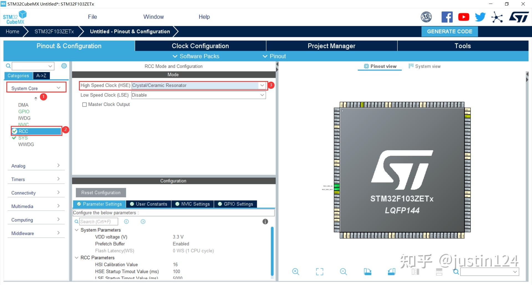This screenshot has height=285, width=532.
Task: Collapse the System Parameters group
Action: click(77, 230)
